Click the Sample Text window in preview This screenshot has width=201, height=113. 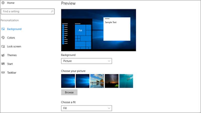pos(117,29)
